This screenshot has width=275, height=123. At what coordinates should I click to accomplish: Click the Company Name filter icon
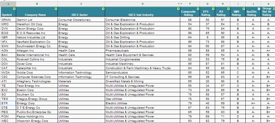pyautogui.click(x=56, y=9)
